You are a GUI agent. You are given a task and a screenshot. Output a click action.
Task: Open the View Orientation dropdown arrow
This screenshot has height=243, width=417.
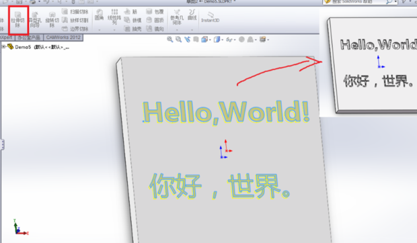pyautogui.click(x=210, y=40)
